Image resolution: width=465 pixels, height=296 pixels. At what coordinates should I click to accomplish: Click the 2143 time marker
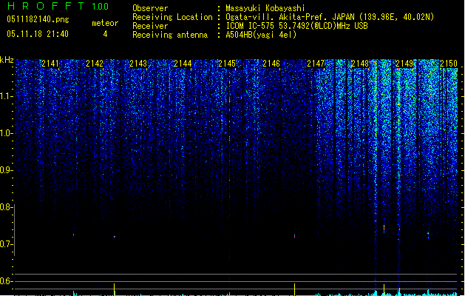click(x=138, y=64)
